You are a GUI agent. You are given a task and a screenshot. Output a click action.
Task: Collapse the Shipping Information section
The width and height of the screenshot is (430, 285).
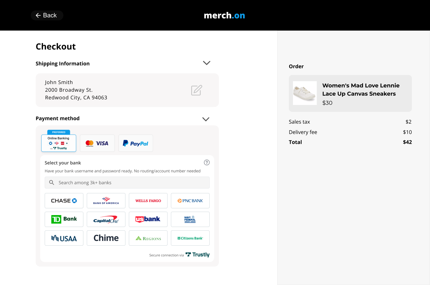207,63
